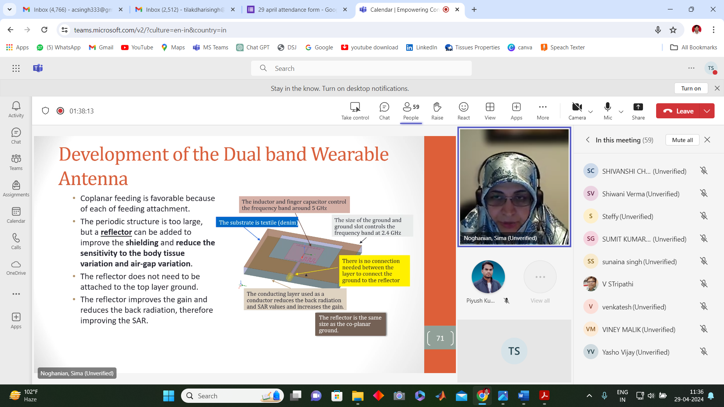Open the More meeting options menu
The height and width of the screenshot is (407, 724).
click(x=543, y=111)
